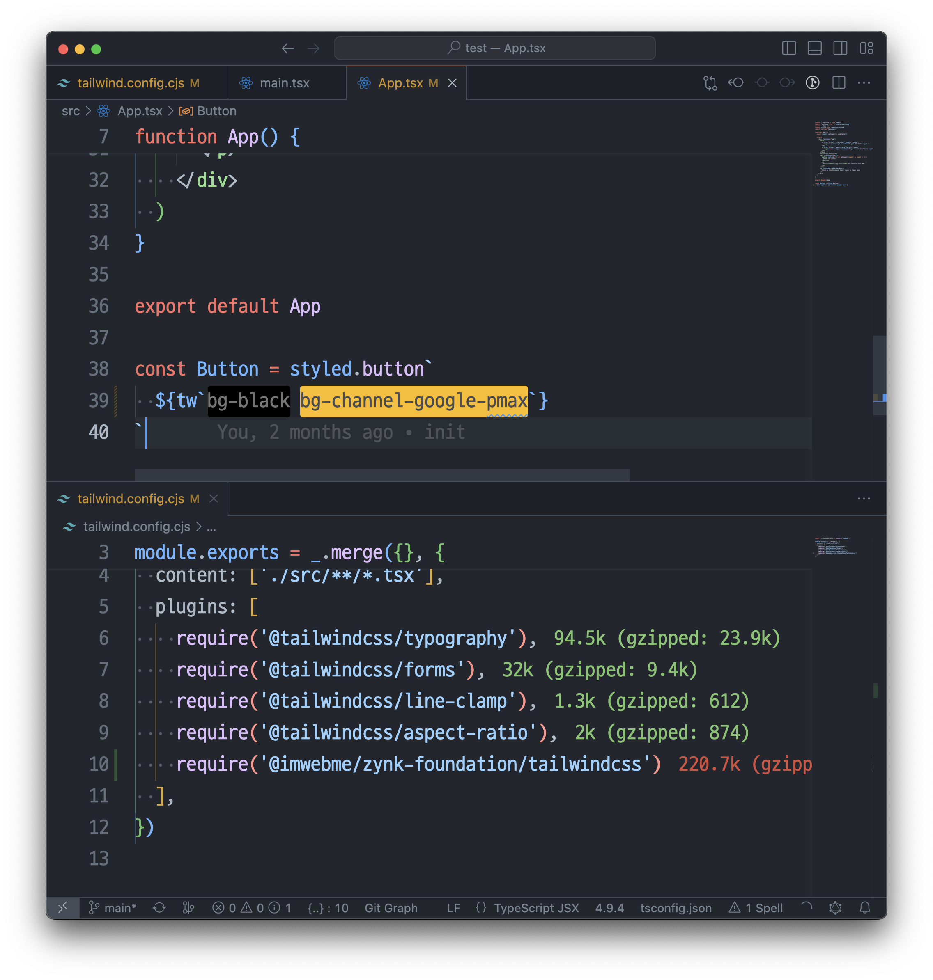Viewport: 933px width, 980px height.
Task: Click the split editor right icon
Action: pyautogui.click(x=839, y=83)
